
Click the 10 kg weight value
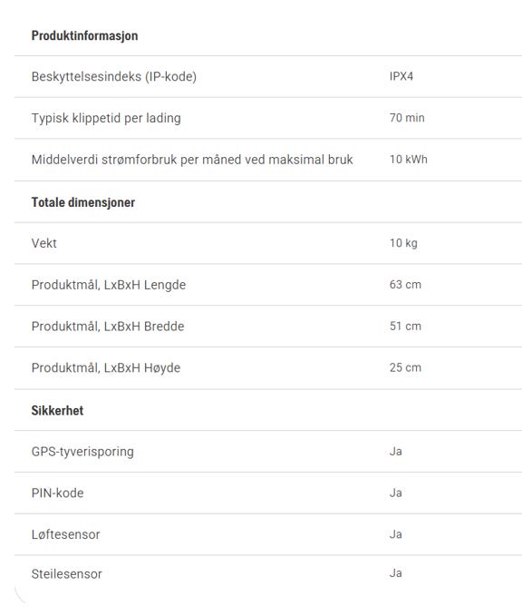point(403,243)
